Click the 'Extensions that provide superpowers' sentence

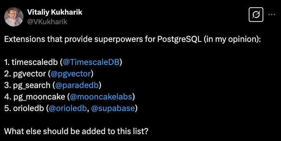[132, 40]
